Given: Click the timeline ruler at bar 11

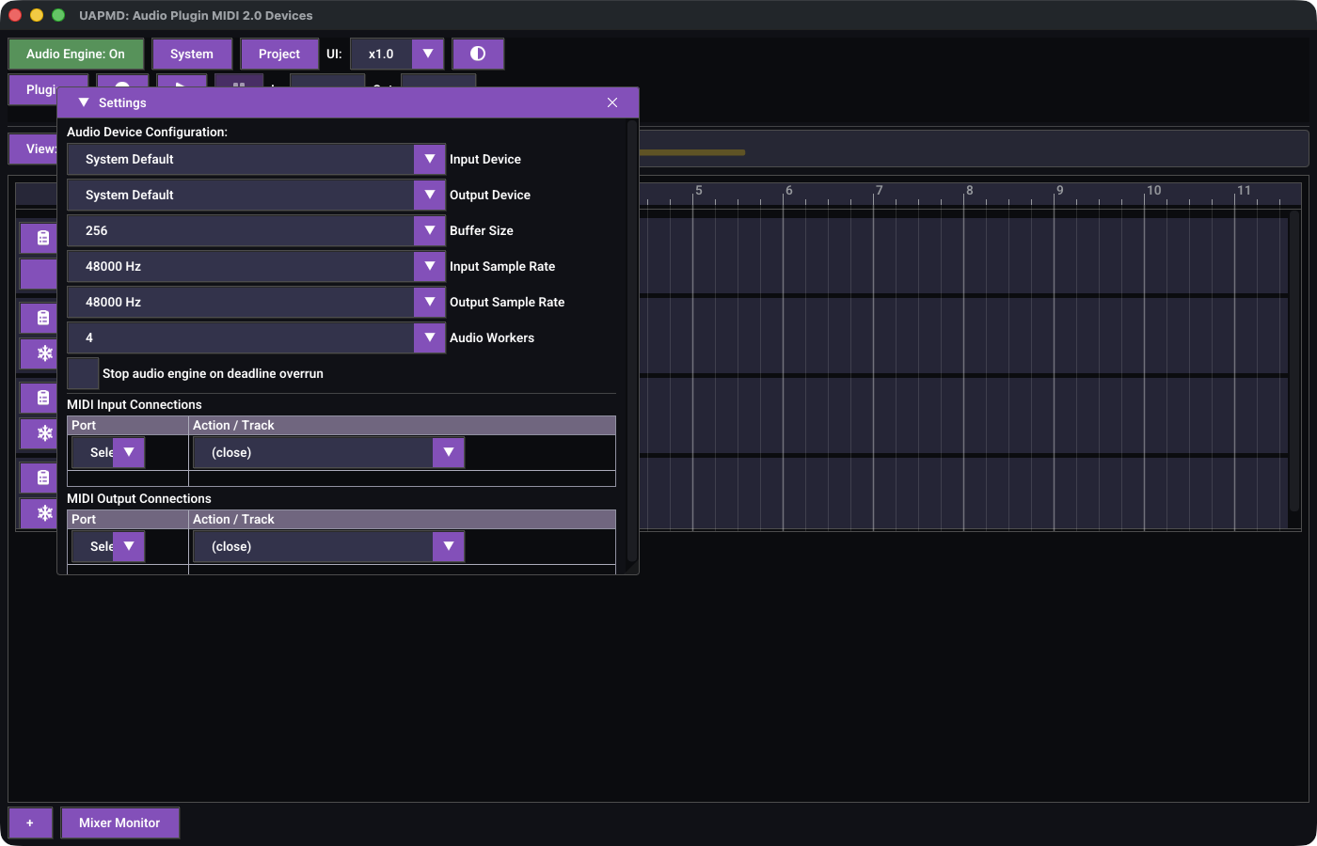Looking at the screenshot, I should click(1244, 191).
